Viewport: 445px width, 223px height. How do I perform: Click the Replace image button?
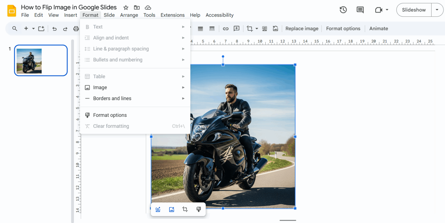(x=302, y=28)
